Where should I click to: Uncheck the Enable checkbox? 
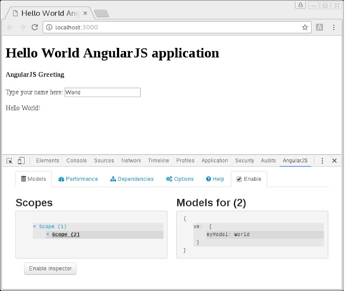point(239,179)
